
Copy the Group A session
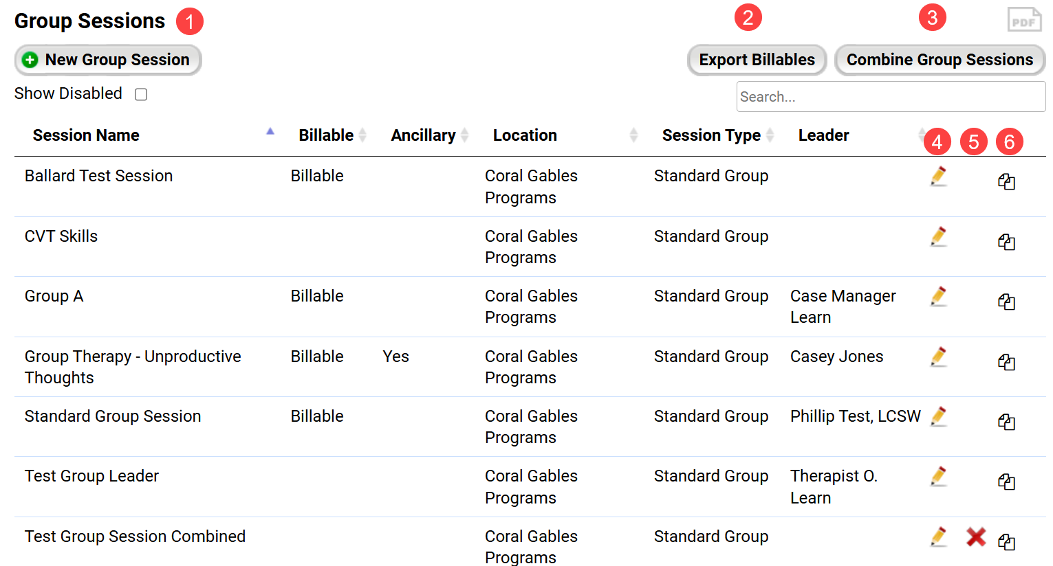click(1006, 302)
